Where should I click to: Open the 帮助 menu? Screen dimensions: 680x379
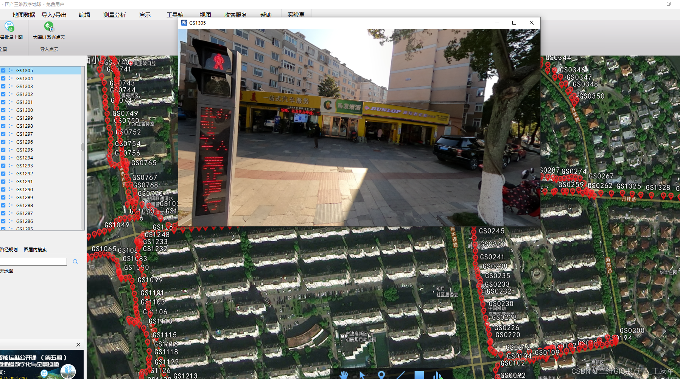pos(266,15)
